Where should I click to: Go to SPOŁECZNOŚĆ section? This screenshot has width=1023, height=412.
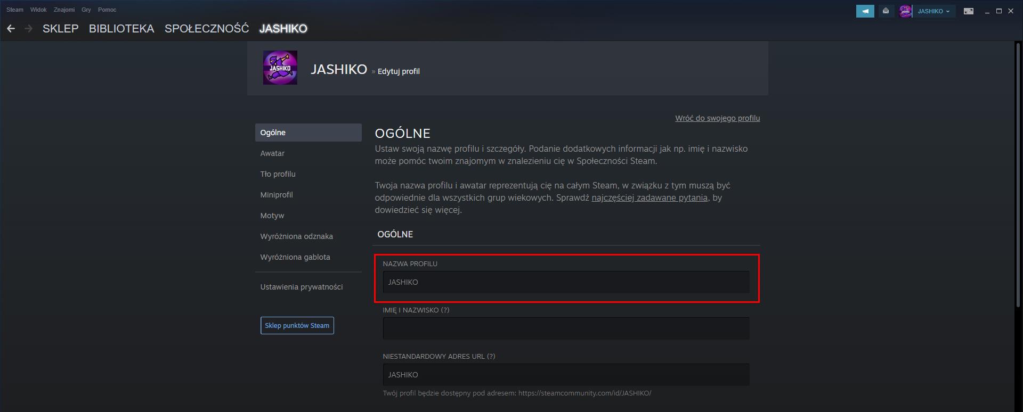(207, 29)
